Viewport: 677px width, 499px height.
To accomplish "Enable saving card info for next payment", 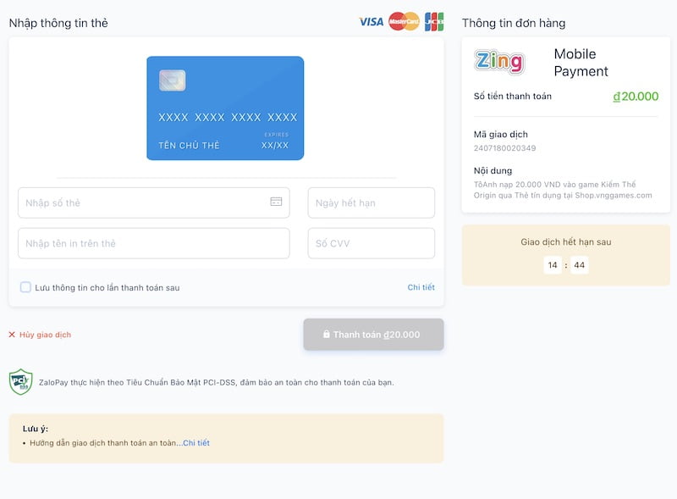I will click(x=25, y=287).
